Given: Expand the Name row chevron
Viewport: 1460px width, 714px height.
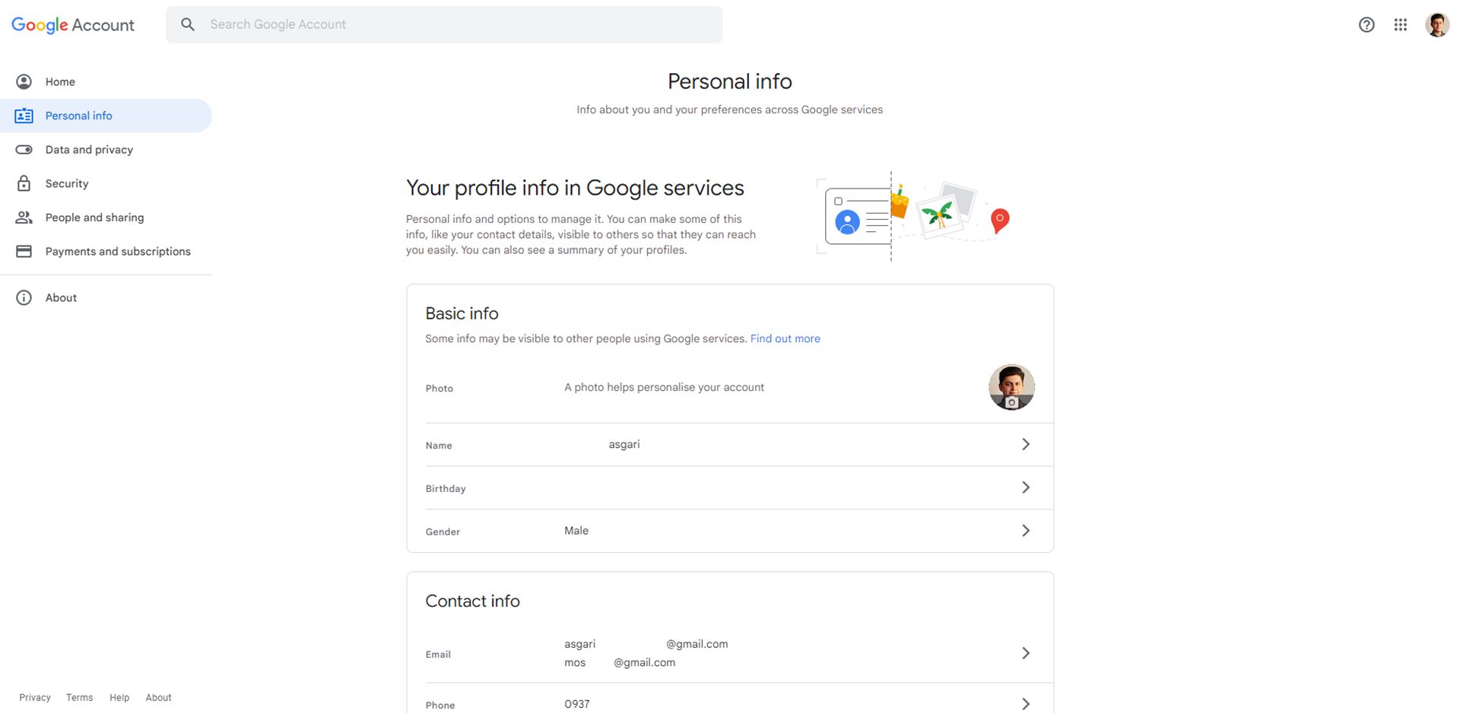Looking at the screenshot, I should [1026, 444].
